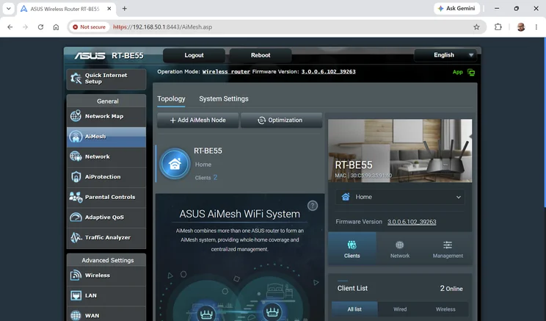Open browser extensions puzzle icon
Image resolution: width=546 pixels, height=321 pixels.
498,27
